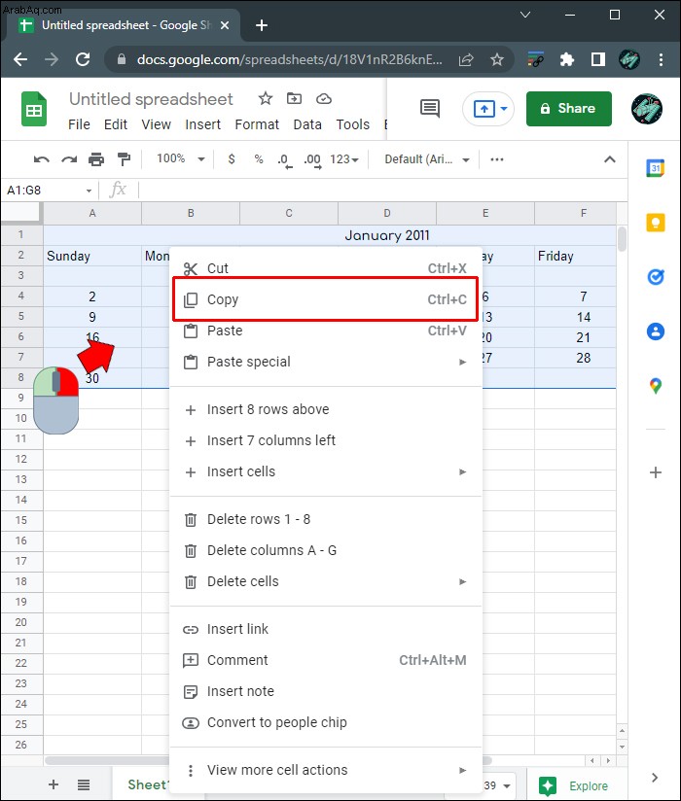Open the 123 more formats dropdown

tap(344, 159)
